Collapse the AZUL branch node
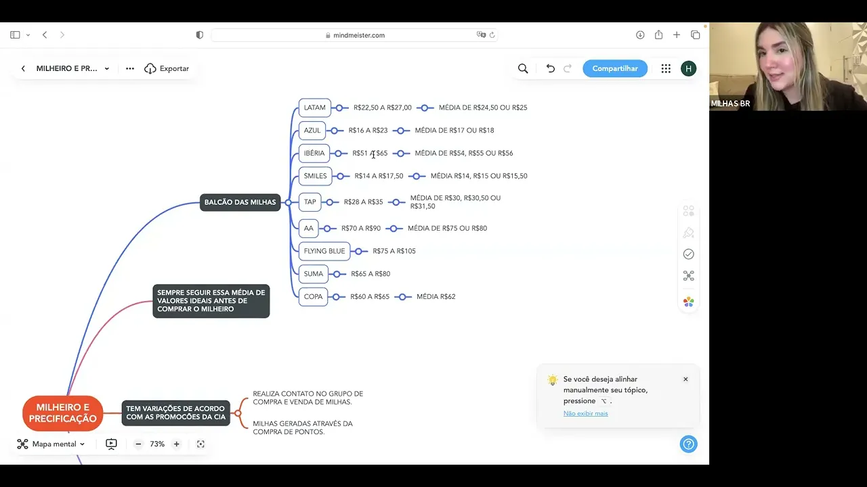This screenshot has width=867, height=487. [x=334, y=131]
